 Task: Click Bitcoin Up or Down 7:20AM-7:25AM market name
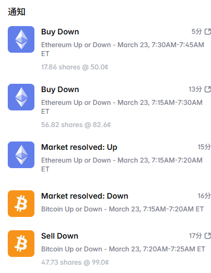coord(123,249)
